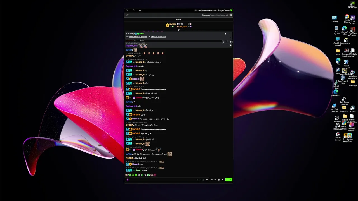Open the PCD folder on desktop

click(x=338, y=52)
